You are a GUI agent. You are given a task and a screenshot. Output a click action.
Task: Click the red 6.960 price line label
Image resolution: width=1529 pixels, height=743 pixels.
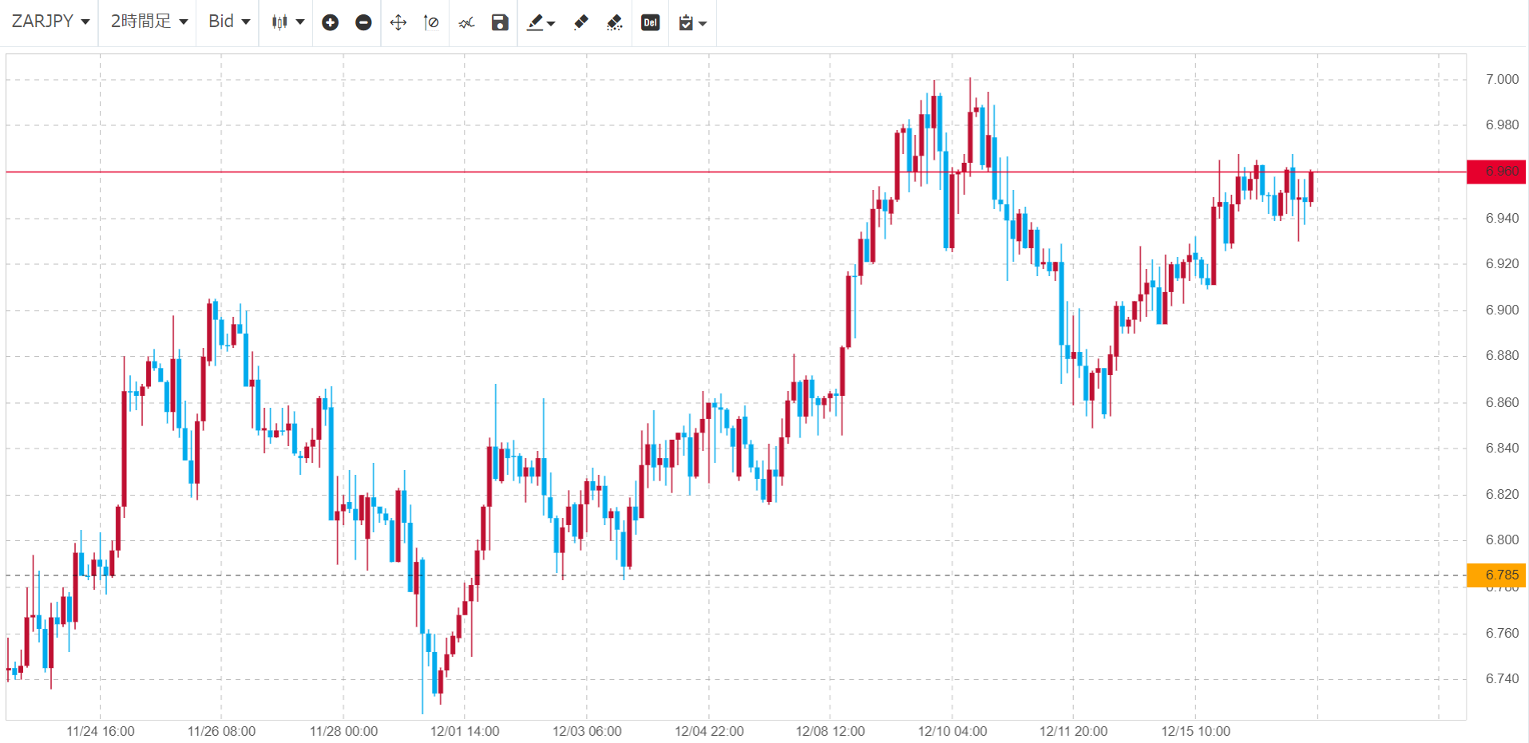click(x=1496, y=172)
